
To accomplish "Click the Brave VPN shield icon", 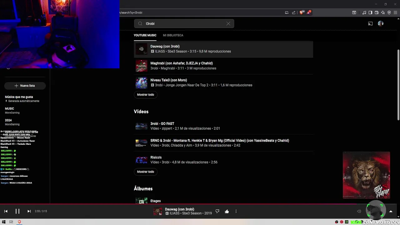I will click(x=389, y=12).
